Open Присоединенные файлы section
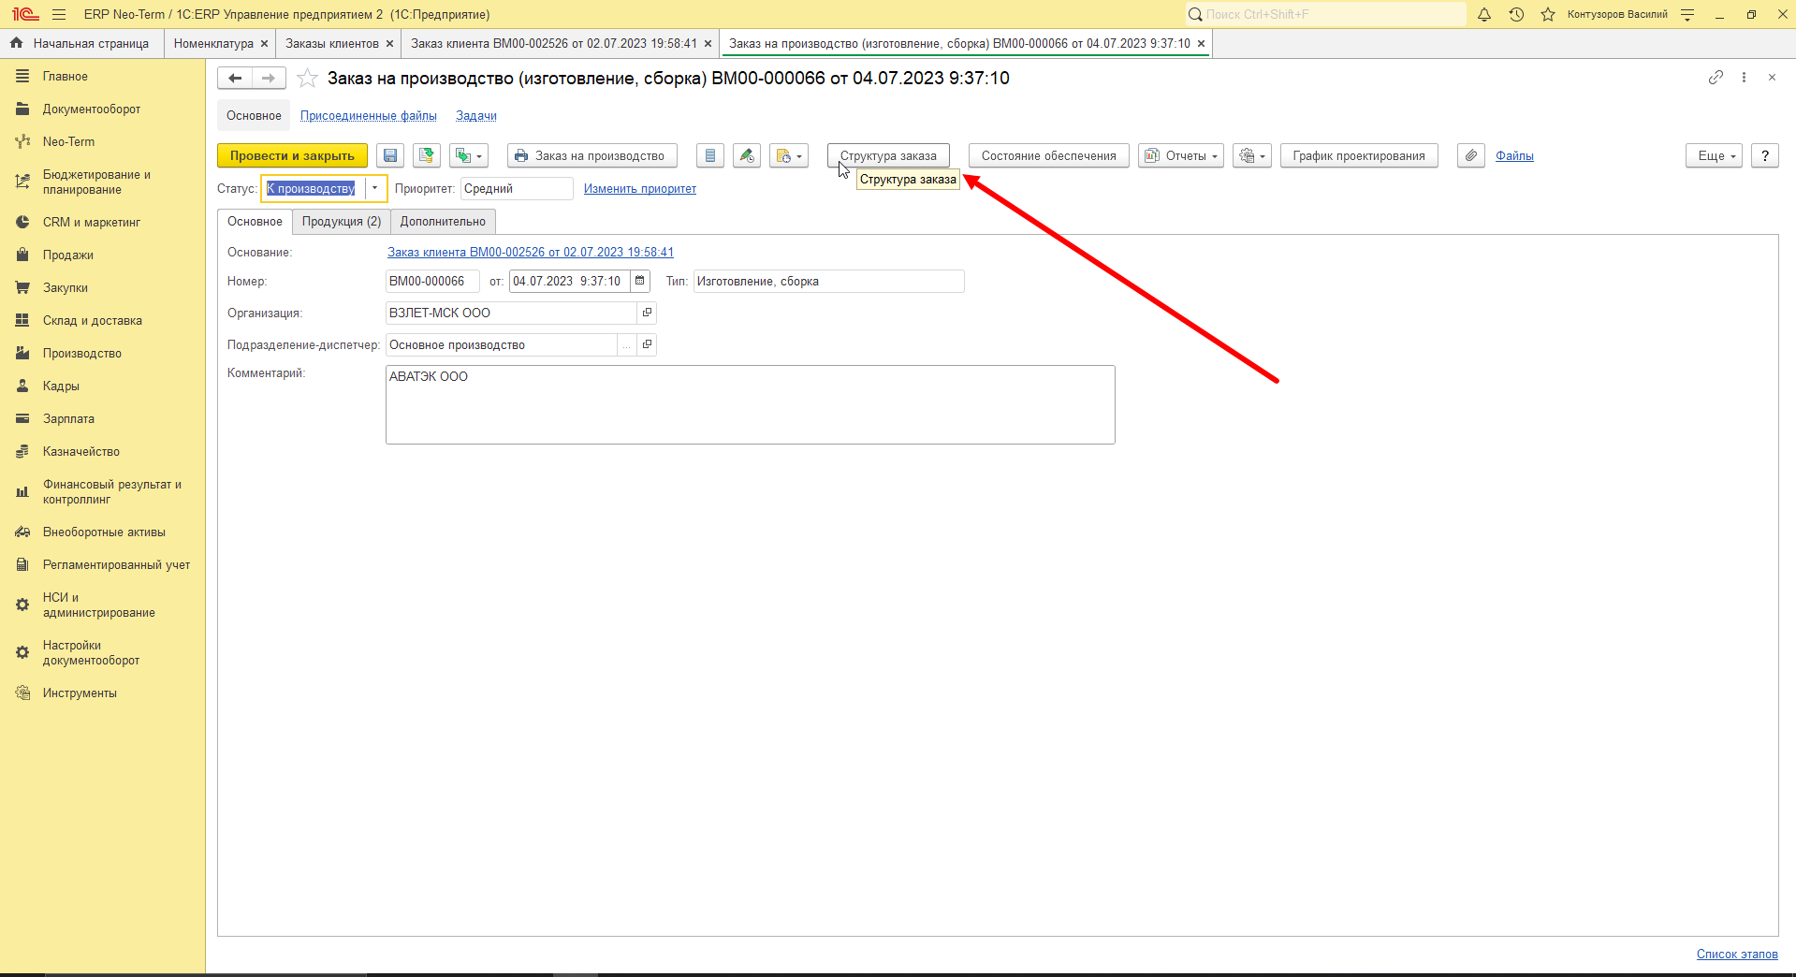The height and width of the screenshot is (977, 1796). point(369,116)
